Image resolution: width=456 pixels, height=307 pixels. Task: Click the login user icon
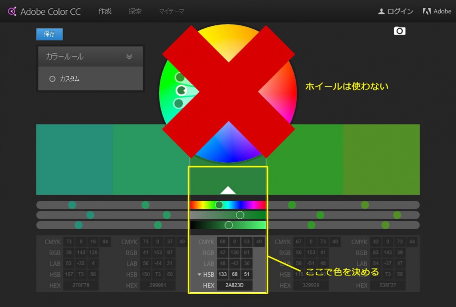pos(381,11)
